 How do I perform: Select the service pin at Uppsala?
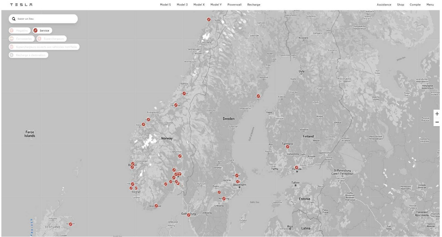point(237,175)
